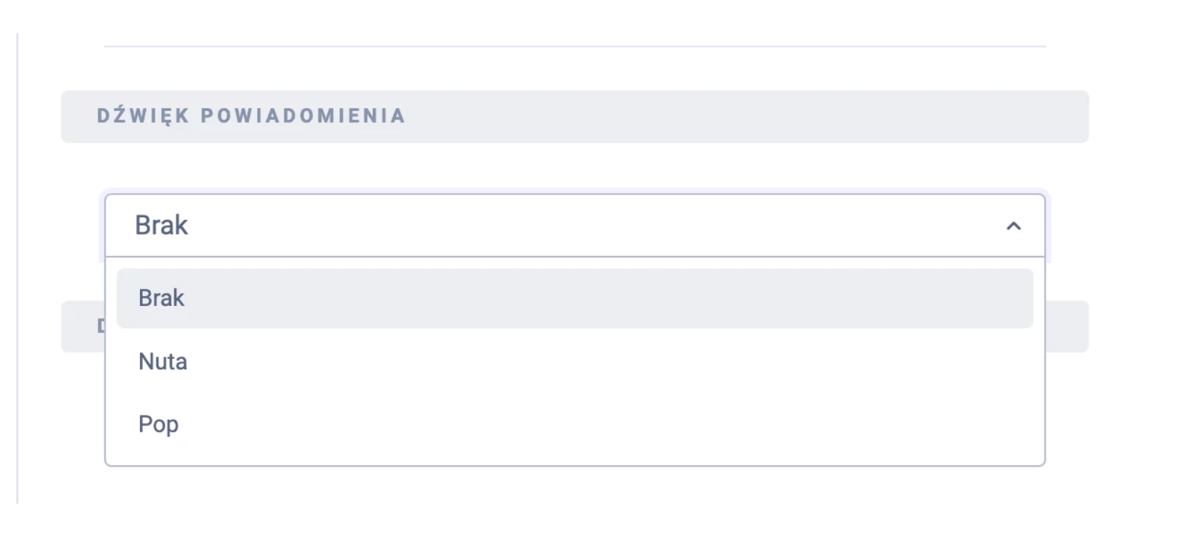This screenshot has height=559, width=1200.
Task: Collapse the dropdown with the chevron arrow
Action: click(x=1013, y=226)
